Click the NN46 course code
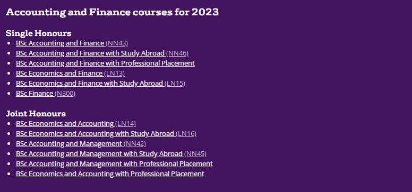This screenshot has width=412, height=192. (177, 53)
